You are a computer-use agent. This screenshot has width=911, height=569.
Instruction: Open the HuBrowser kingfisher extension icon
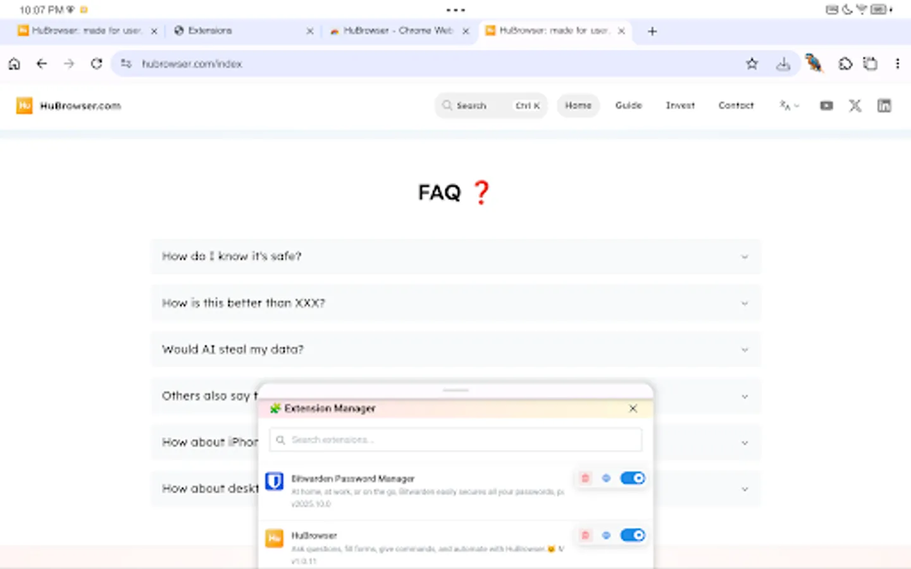(814, 63)
